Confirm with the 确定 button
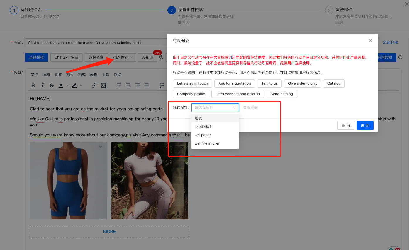 (365, 125)
